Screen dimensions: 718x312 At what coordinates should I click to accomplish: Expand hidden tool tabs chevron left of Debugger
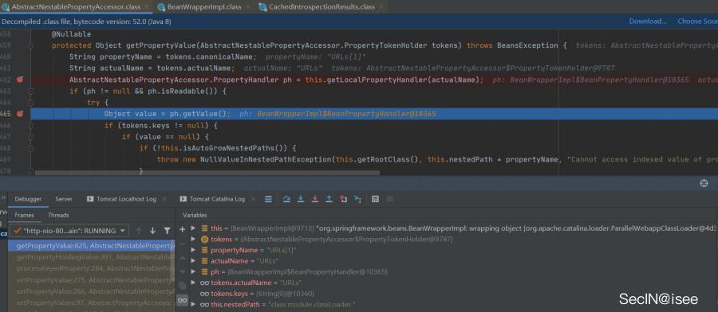point(4,197)
